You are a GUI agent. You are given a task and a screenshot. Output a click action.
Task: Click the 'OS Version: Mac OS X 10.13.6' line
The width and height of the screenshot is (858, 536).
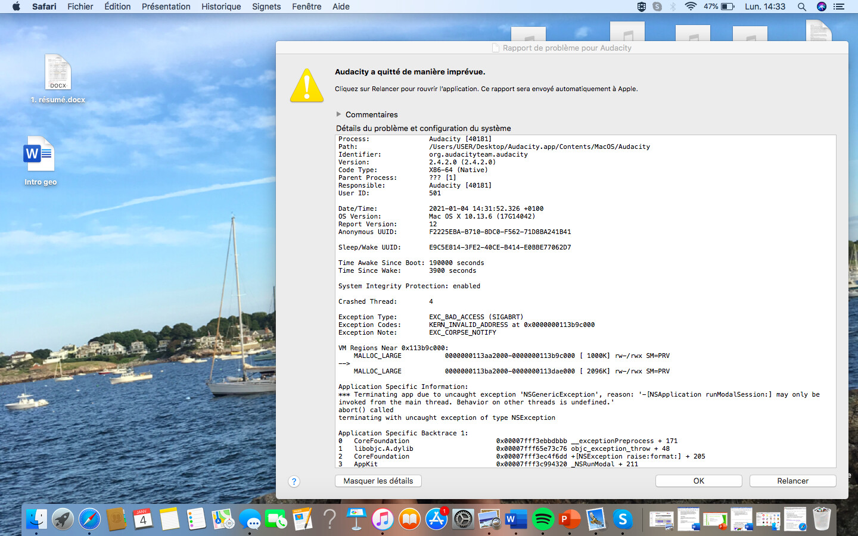coord(437,216)
